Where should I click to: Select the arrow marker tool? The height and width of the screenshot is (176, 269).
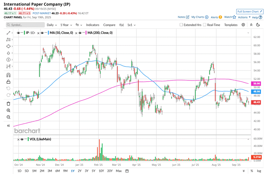pos(8,53)
